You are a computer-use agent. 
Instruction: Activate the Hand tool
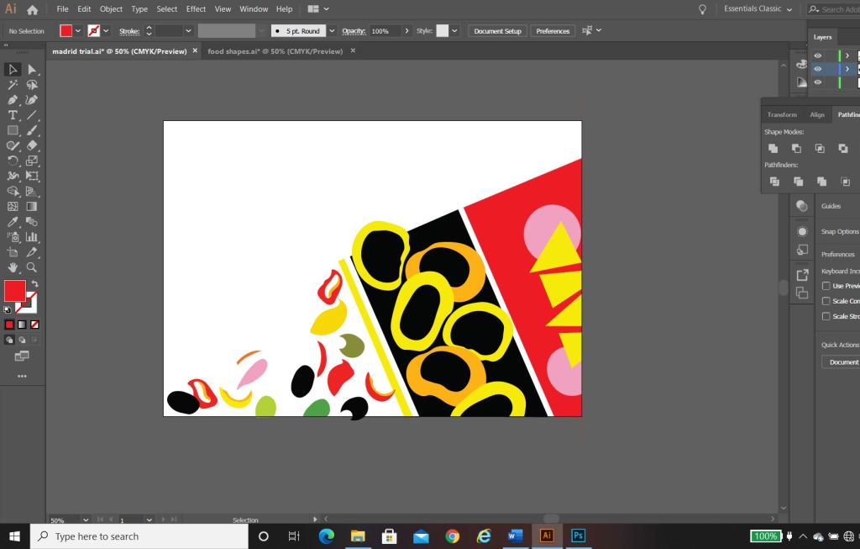coord(13,267)
